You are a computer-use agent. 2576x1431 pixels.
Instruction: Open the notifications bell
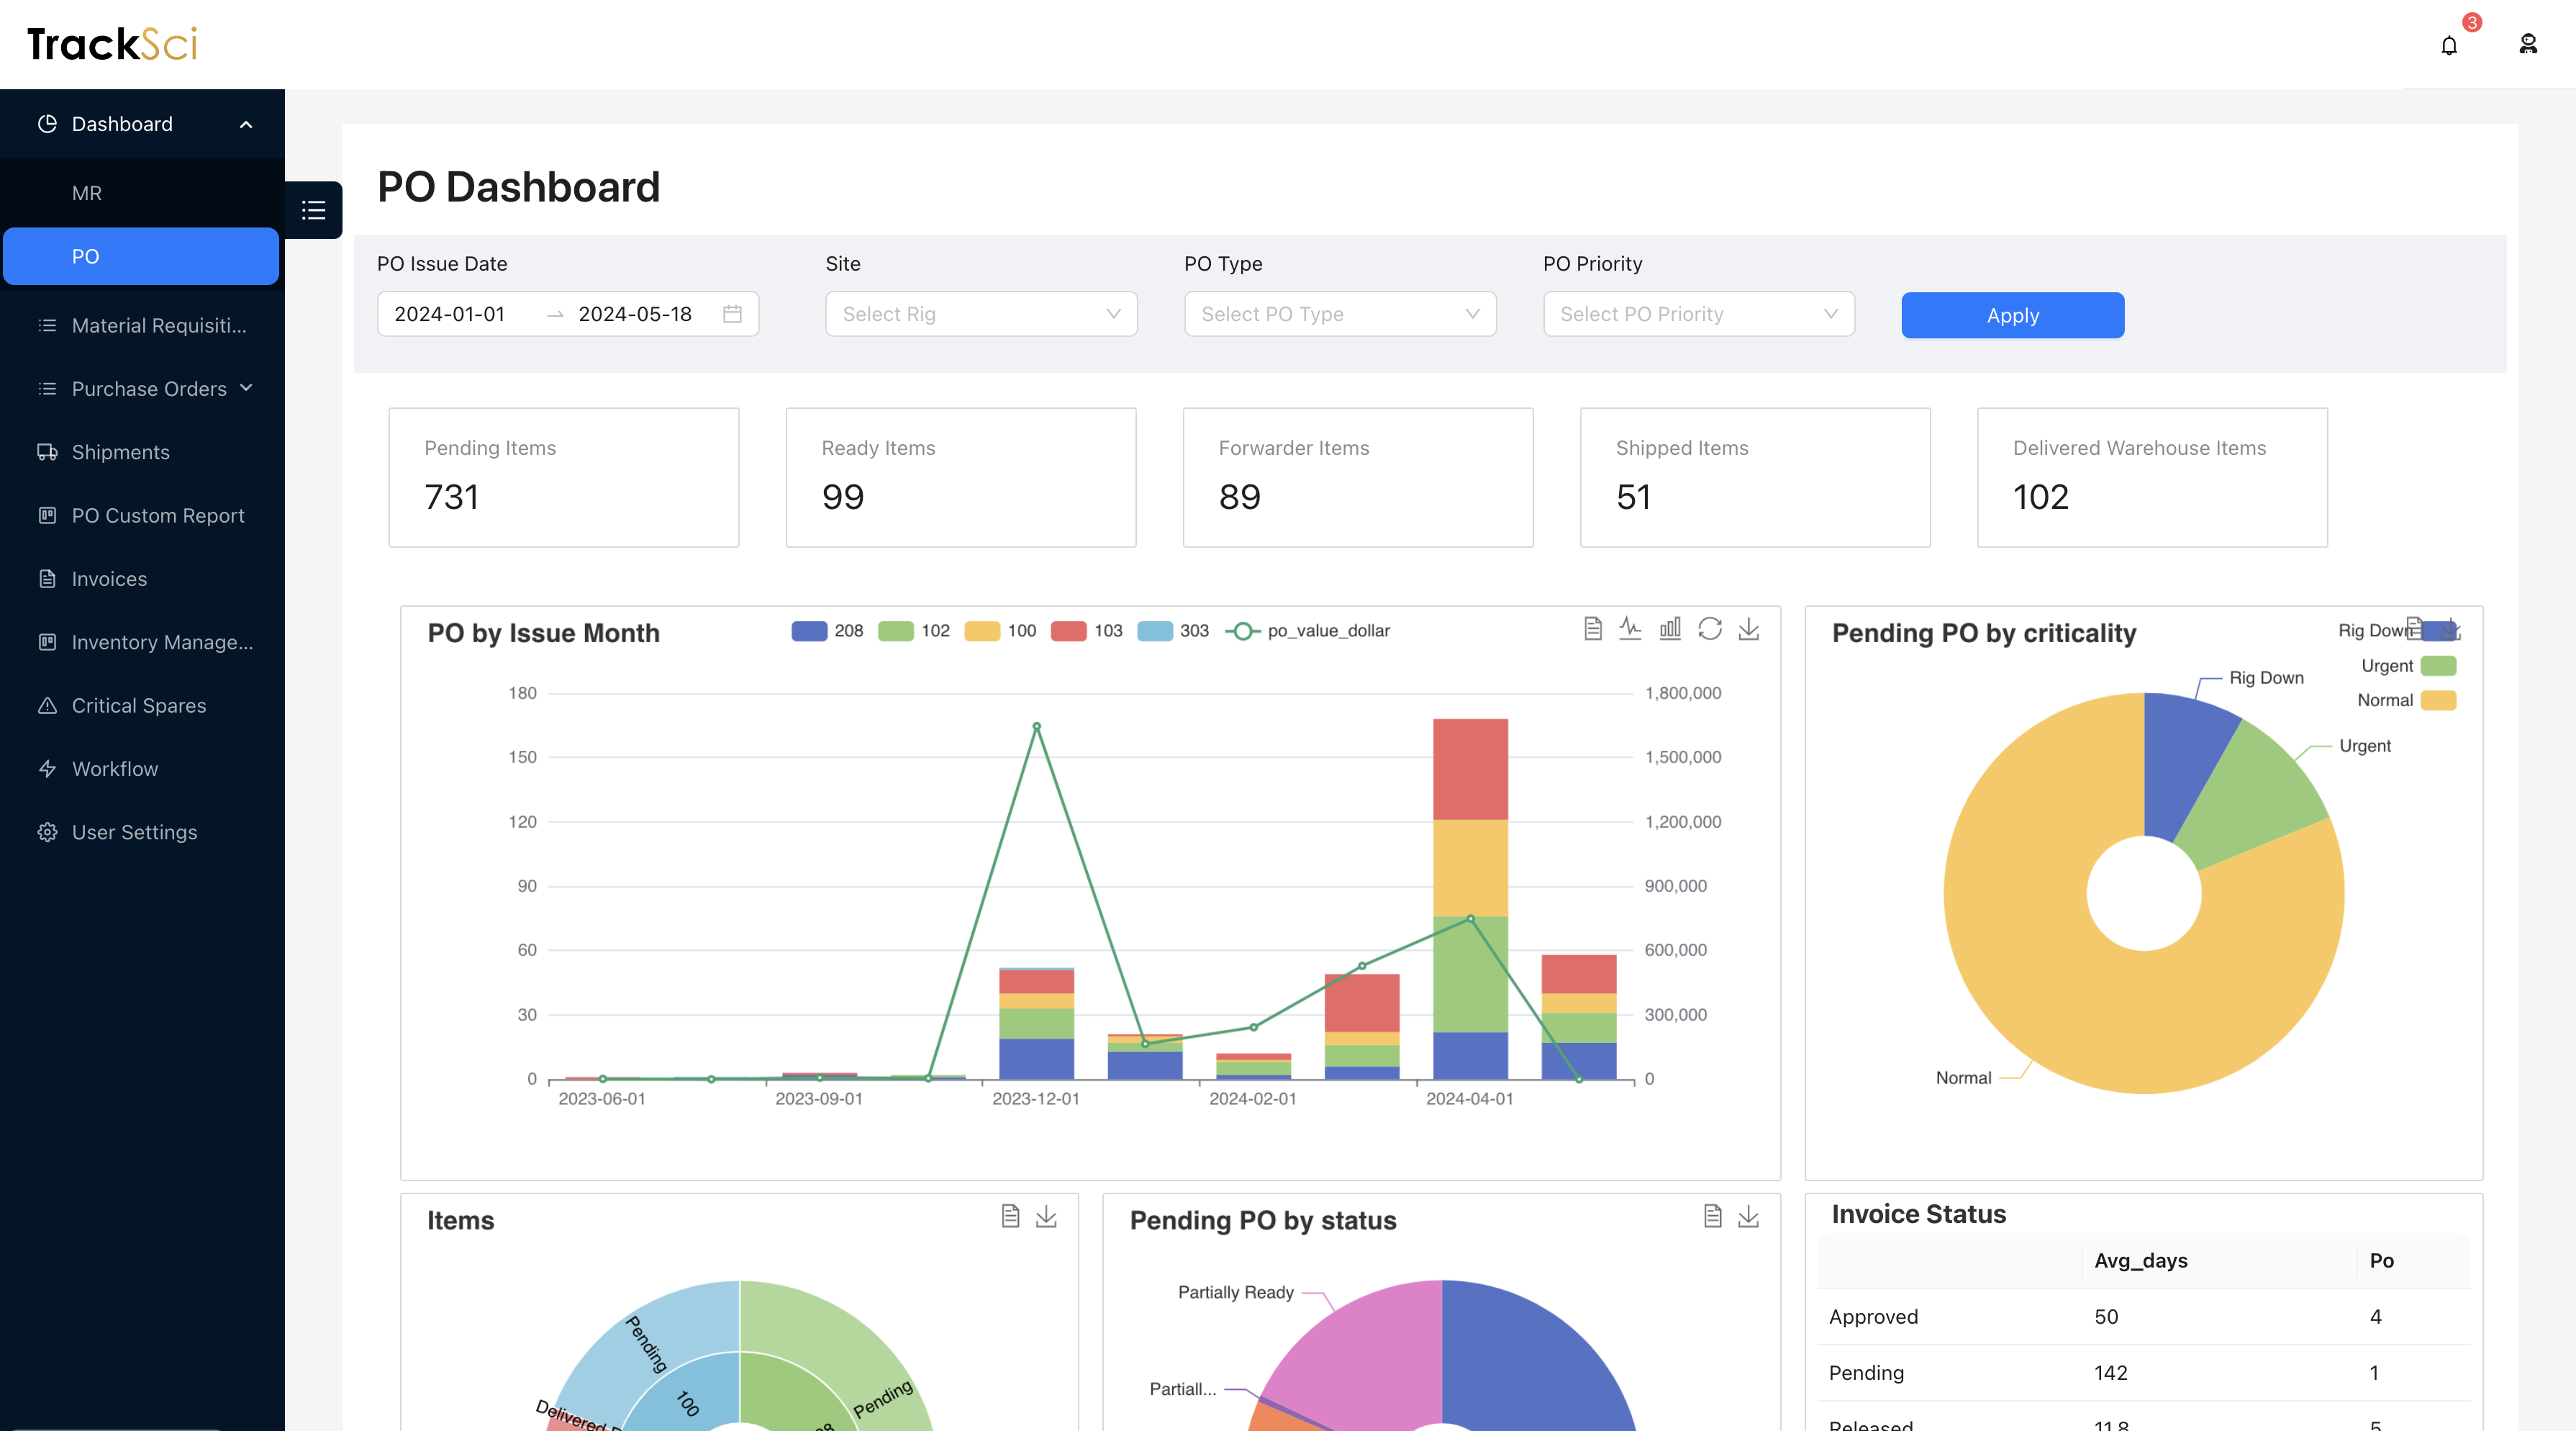point(2449,45)
